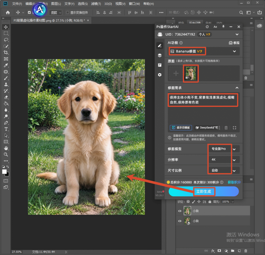
Task: Open the Banana修图 AI function dropdown
Action: [x=204, y=51]
